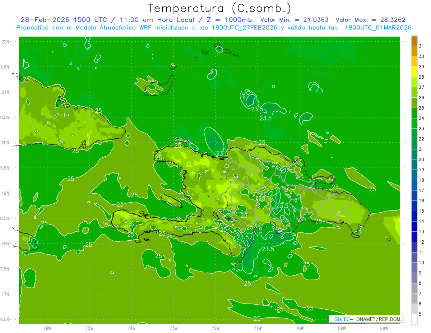Click the green swatch between 24 and 25
The image size is (431, 333).
tap(414, 113)
